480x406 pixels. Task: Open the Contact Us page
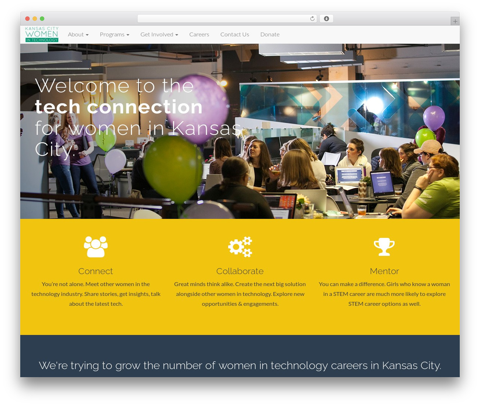click(235, 34)
